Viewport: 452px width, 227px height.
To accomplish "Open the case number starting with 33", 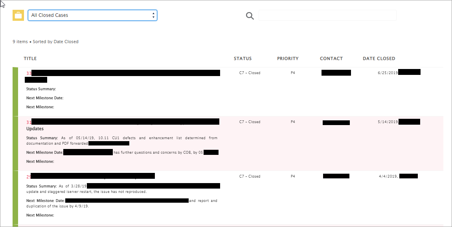I will (x=29, y=73).
